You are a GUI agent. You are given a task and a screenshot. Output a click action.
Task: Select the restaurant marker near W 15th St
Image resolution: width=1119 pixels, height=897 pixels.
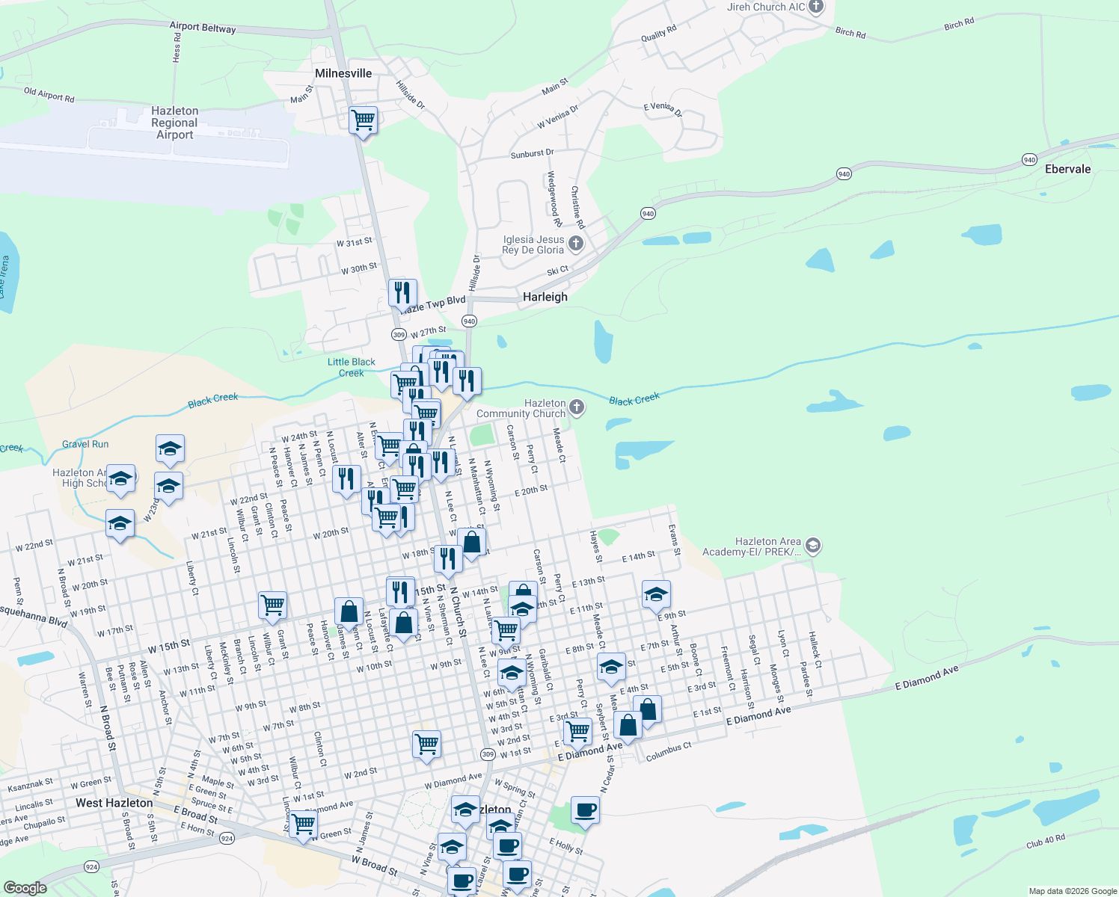pos(401,590)
